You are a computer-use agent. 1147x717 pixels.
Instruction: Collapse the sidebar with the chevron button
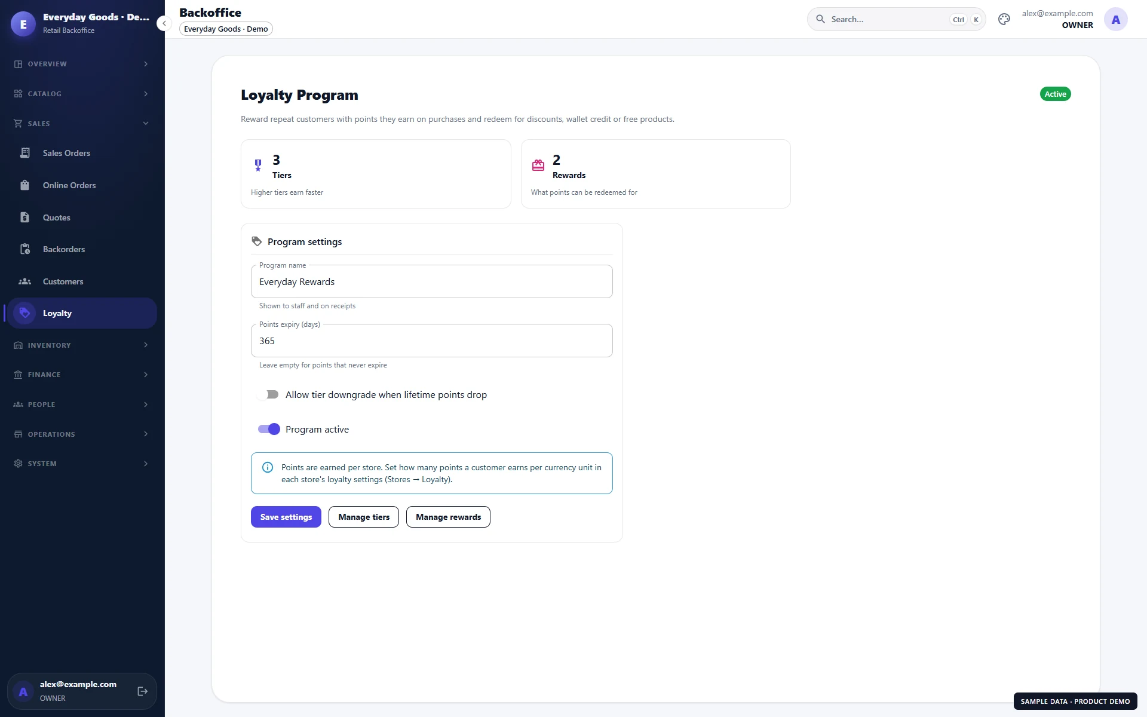(x=164, y=23)
